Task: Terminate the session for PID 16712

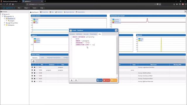Action: [34, 81]
